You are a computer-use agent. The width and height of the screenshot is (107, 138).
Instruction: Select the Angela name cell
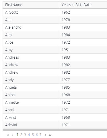point(31,87)
